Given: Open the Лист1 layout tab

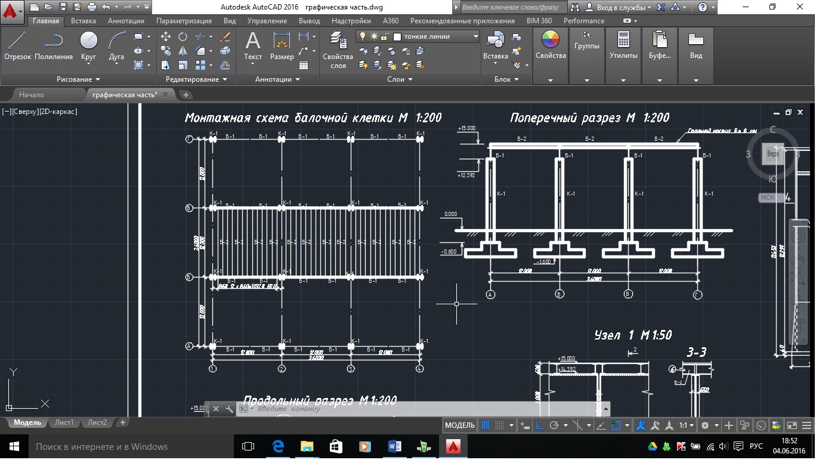Looking at the screenshot, I should pyautogui.click(x=64, y=422).
